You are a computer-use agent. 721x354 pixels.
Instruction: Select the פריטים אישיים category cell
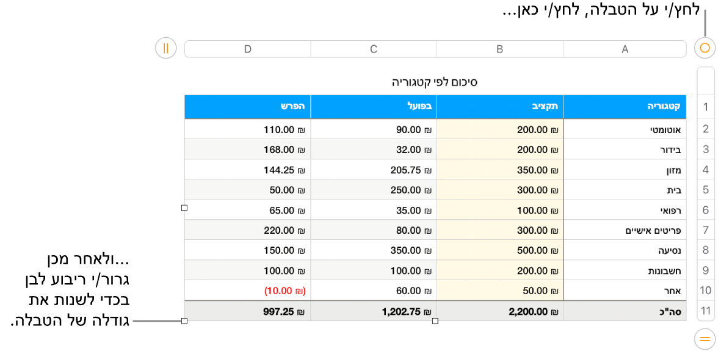pyautogui.click(x=625, y=230)
